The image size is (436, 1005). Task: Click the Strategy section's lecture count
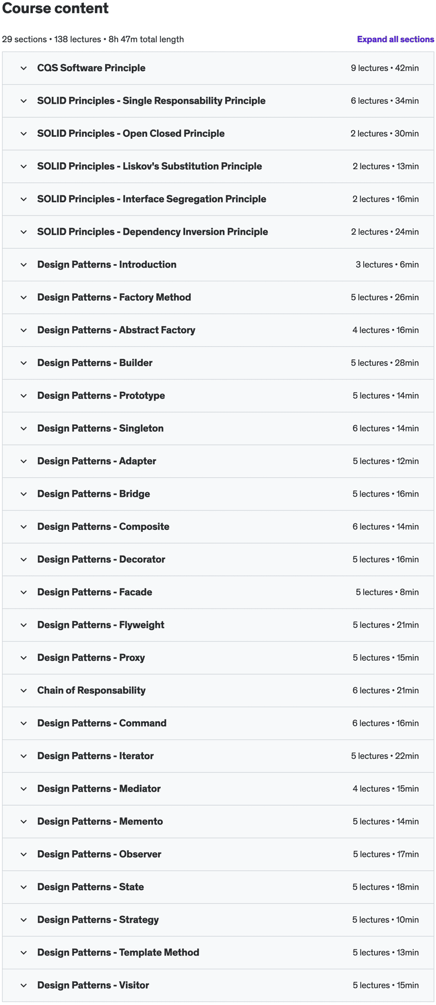(371, 920)
